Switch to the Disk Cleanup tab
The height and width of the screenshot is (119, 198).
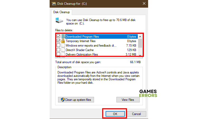(62, 12)
